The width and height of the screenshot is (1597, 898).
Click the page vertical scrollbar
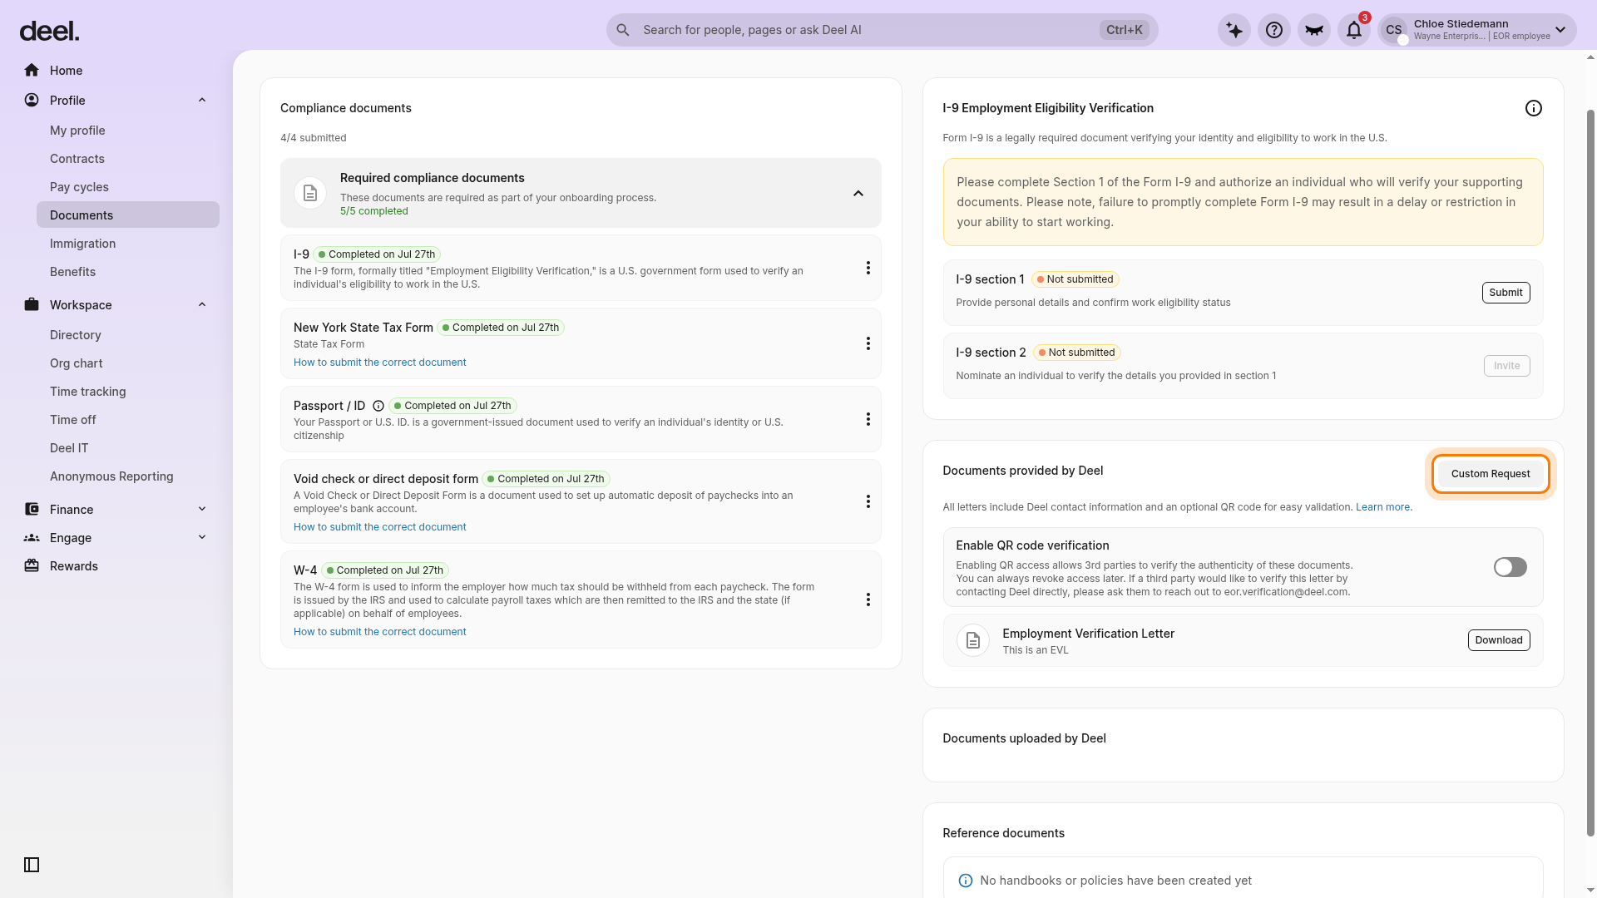[x=1590, y=474]
